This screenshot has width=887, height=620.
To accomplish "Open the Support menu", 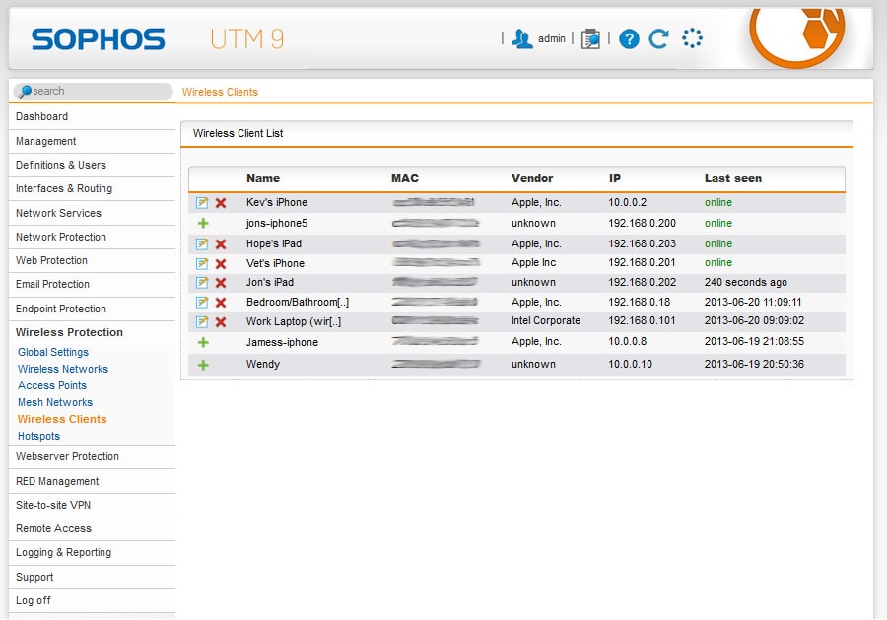I will pos(92,577).
